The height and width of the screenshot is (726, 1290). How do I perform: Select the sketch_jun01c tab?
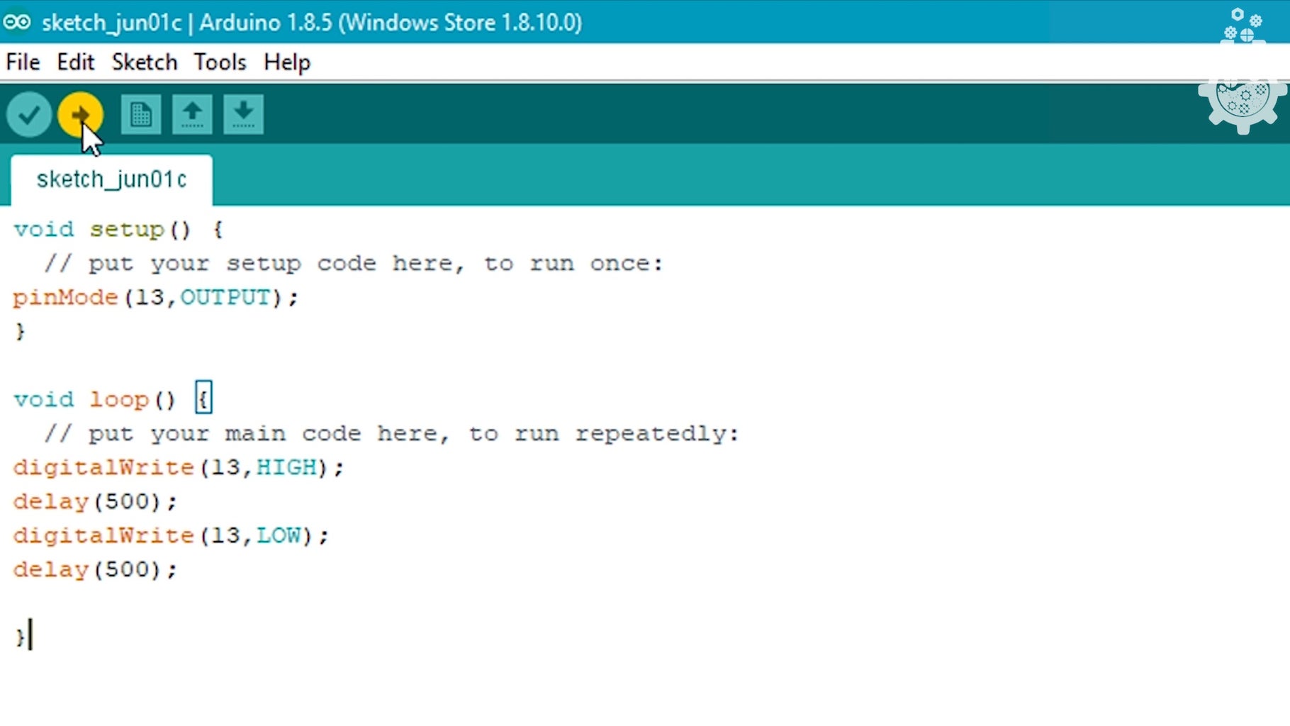tap(111, 179)
